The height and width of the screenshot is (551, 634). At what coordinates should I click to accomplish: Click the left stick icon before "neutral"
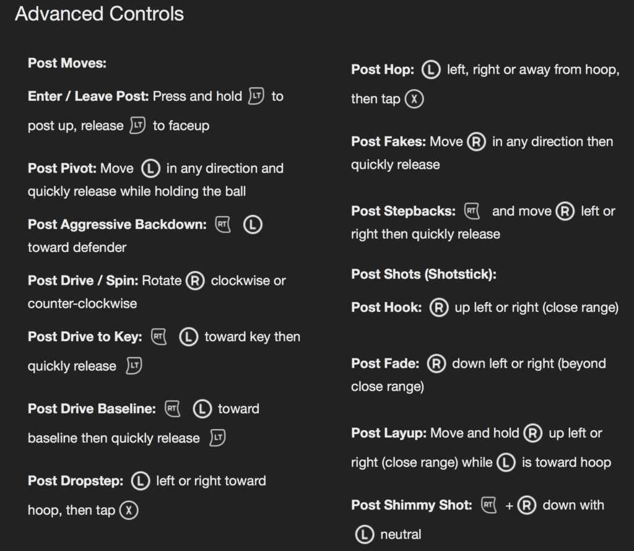pyautogui.click(x=365, y=535)
